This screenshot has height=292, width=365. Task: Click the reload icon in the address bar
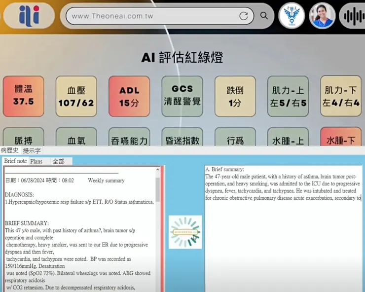244,16
